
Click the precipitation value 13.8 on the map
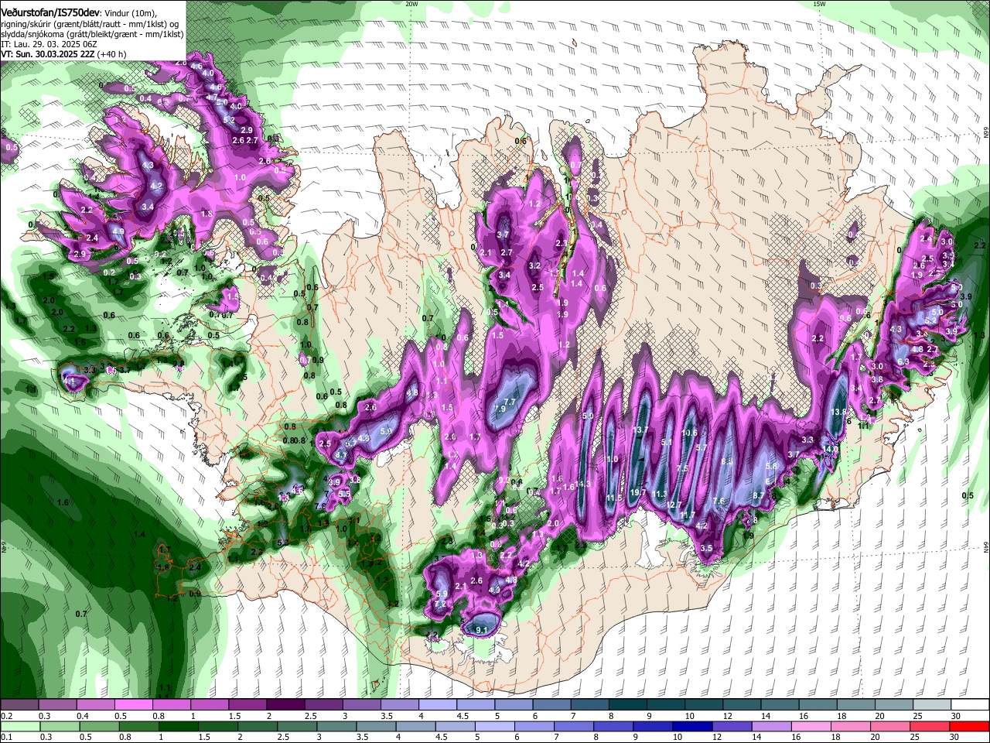(838, 413)
